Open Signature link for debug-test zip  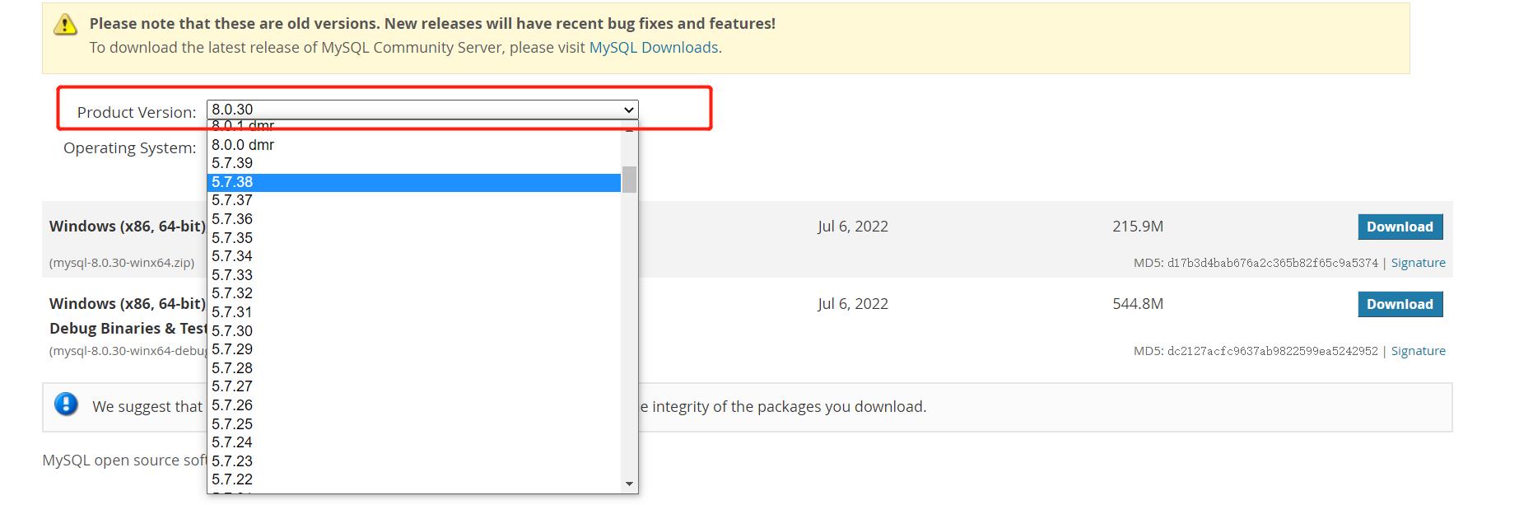[x=1418, y=351]
